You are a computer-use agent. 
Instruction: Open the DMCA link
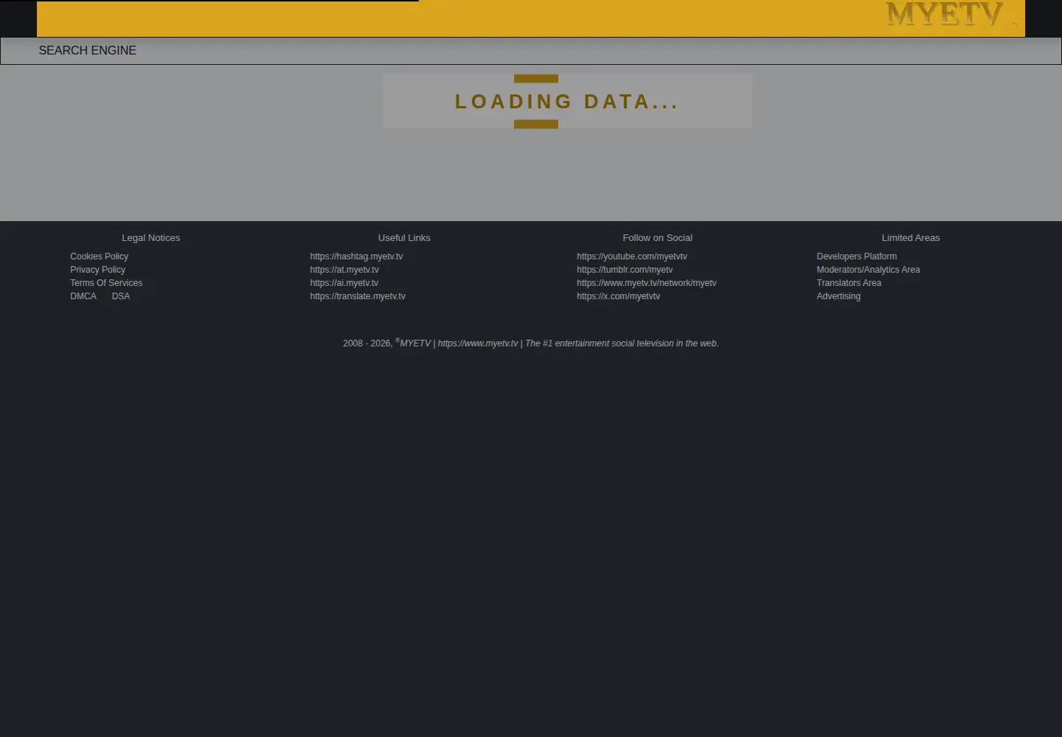pyautogui.click(x=83, y=296)
